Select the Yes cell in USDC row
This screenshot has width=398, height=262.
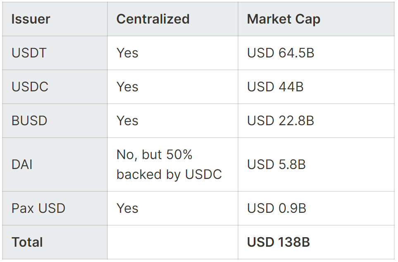(x=173, y=87)
